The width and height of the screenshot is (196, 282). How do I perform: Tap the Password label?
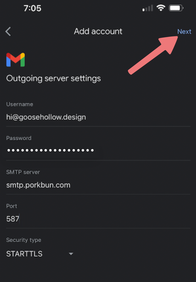tap(19, 138)
